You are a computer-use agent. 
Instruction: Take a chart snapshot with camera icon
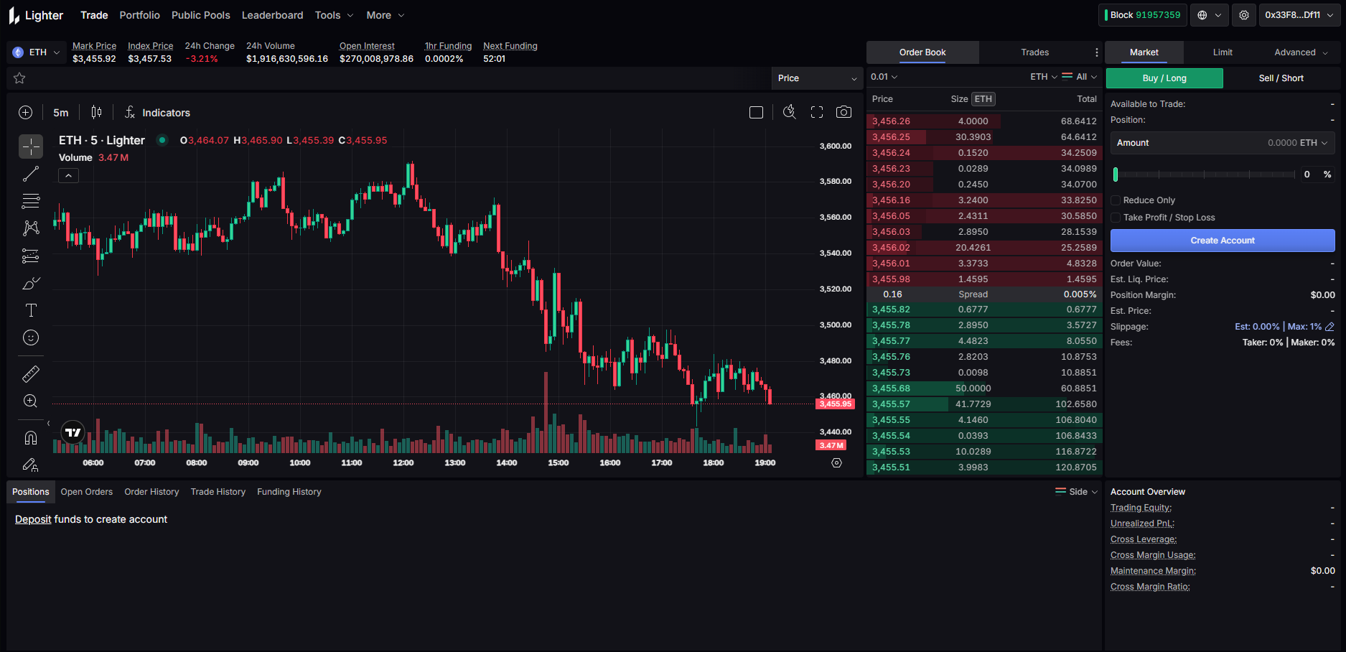pos(843,112)
